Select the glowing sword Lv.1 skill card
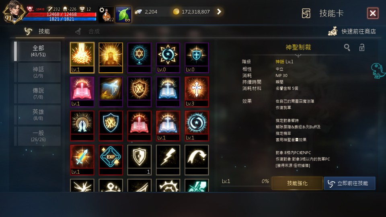Screen dimensions: 386x217 point(82,160)
